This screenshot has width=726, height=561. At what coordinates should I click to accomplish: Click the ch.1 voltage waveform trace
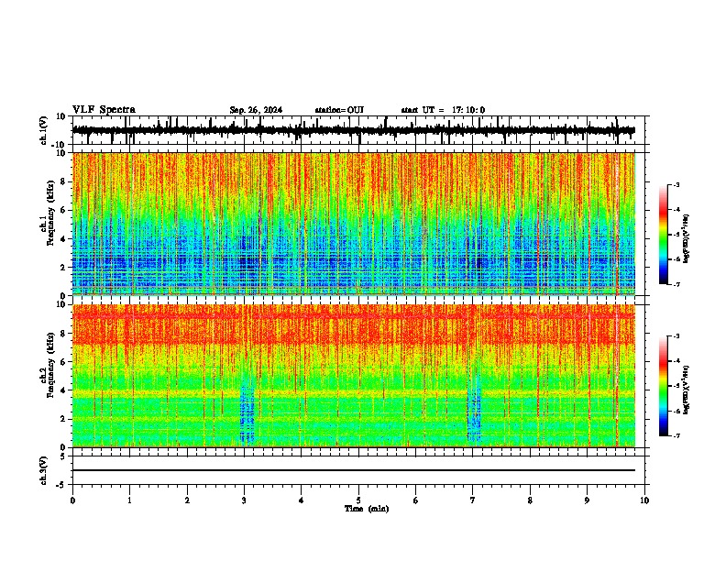click(x=353, y=130)
